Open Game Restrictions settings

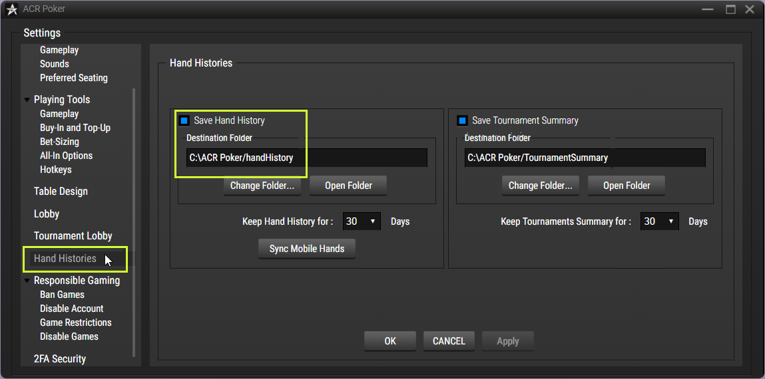(x=76, y=322)
